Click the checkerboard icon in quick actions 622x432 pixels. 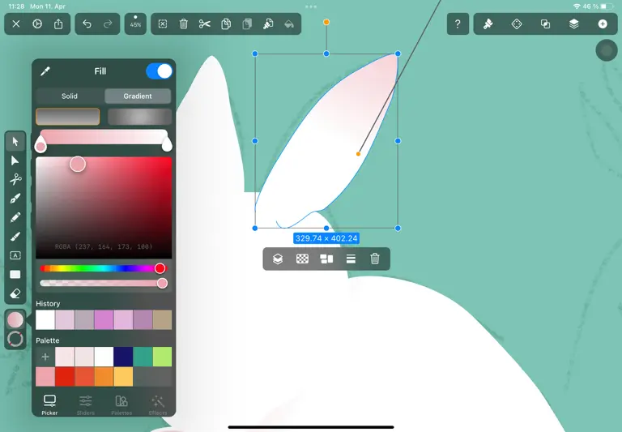[302, 259]
